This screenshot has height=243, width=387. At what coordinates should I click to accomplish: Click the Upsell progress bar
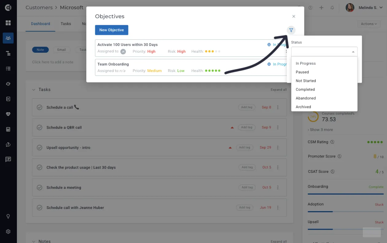(346, 229)
